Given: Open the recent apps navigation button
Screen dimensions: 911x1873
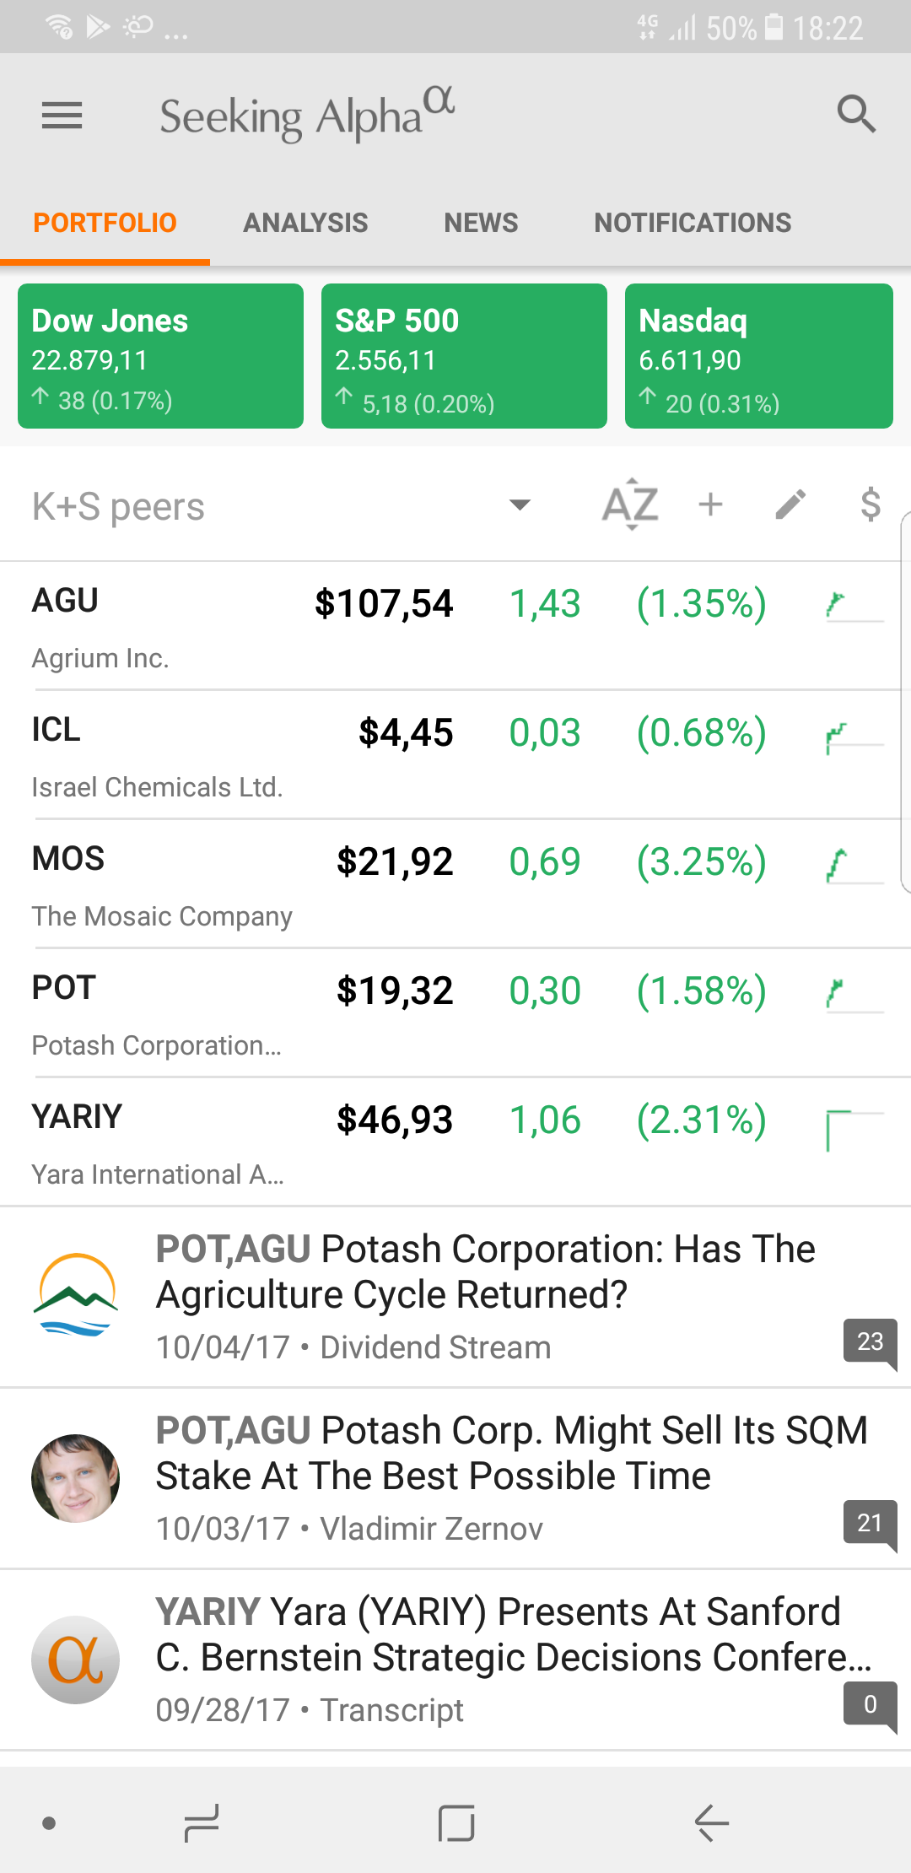Looking at the screenshot, I should [202, 1823].
